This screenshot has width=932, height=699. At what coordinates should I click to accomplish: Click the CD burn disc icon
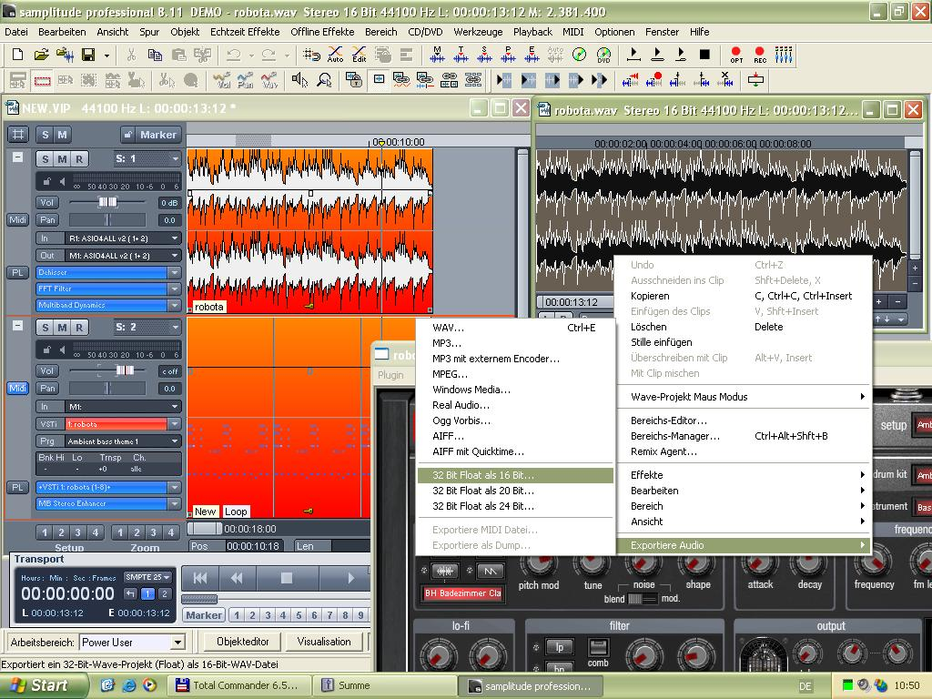tap(579, 56)
